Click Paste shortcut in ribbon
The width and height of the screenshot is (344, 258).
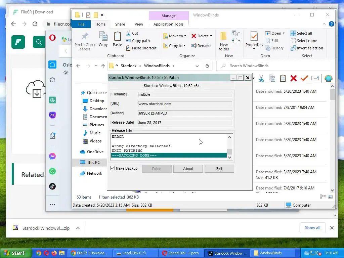141,48
